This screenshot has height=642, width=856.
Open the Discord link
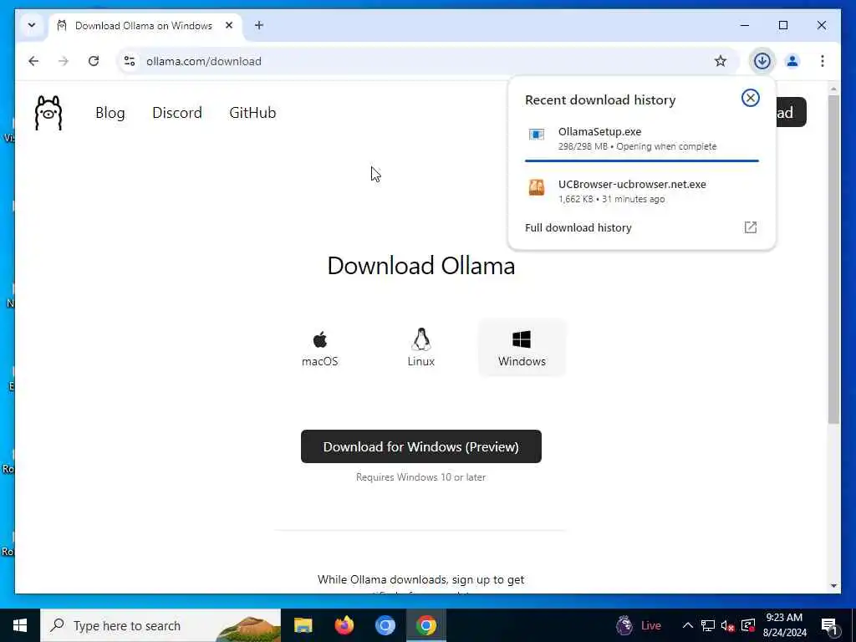(177, 113)
